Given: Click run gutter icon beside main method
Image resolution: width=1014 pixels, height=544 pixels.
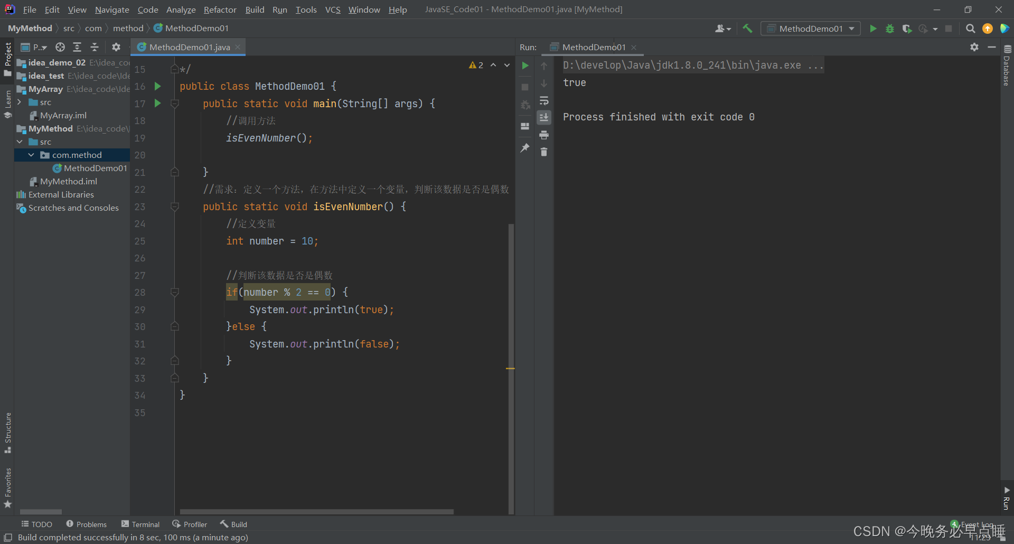Looking at the screenshot, I should (x=157, y=103).
